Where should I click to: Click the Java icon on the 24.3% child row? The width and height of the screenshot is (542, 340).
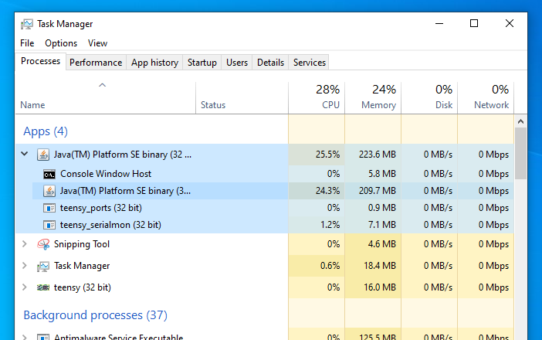(x=49, y=191)
